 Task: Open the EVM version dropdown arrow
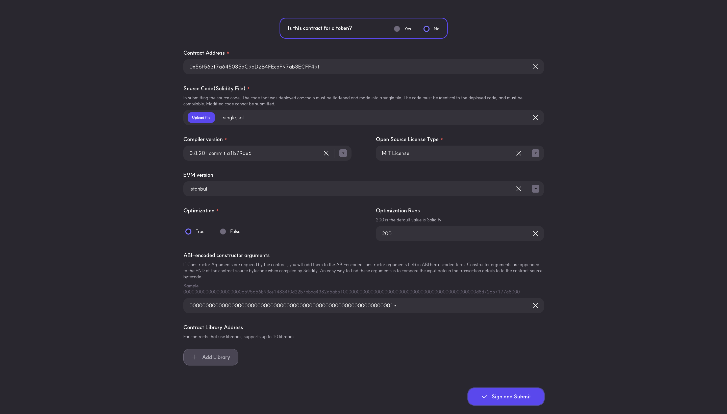pos(535,189)
